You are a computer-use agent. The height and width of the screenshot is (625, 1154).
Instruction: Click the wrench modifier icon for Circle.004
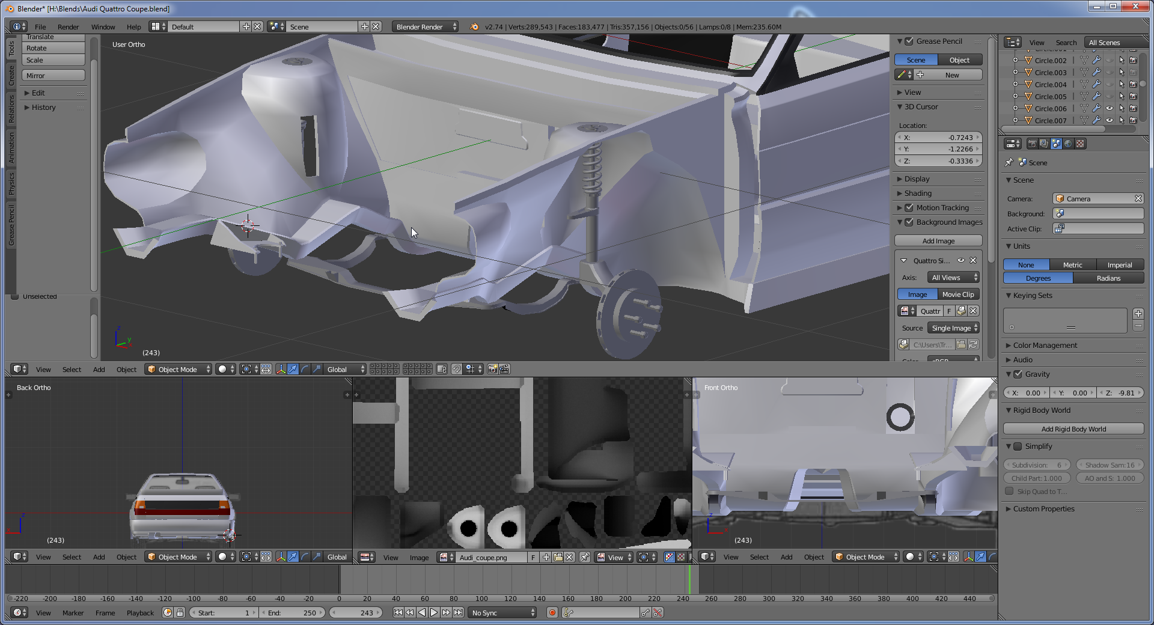tap(1096, 85)
